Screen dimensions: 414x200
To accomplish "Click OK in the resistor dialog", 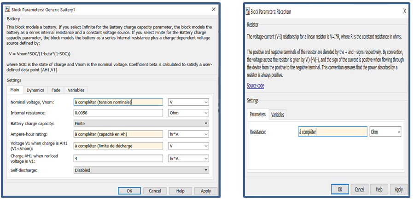I will tap(339, 189).
